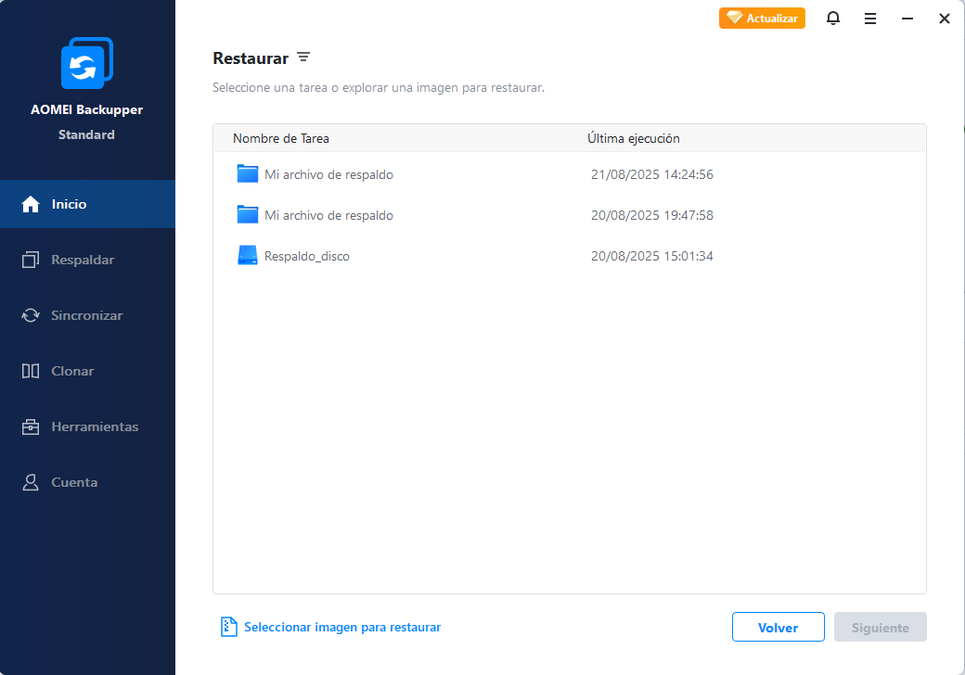Click the filter icon beside Restaurar
The width and height of the screenshot is (965, 675).
point(303,57)
